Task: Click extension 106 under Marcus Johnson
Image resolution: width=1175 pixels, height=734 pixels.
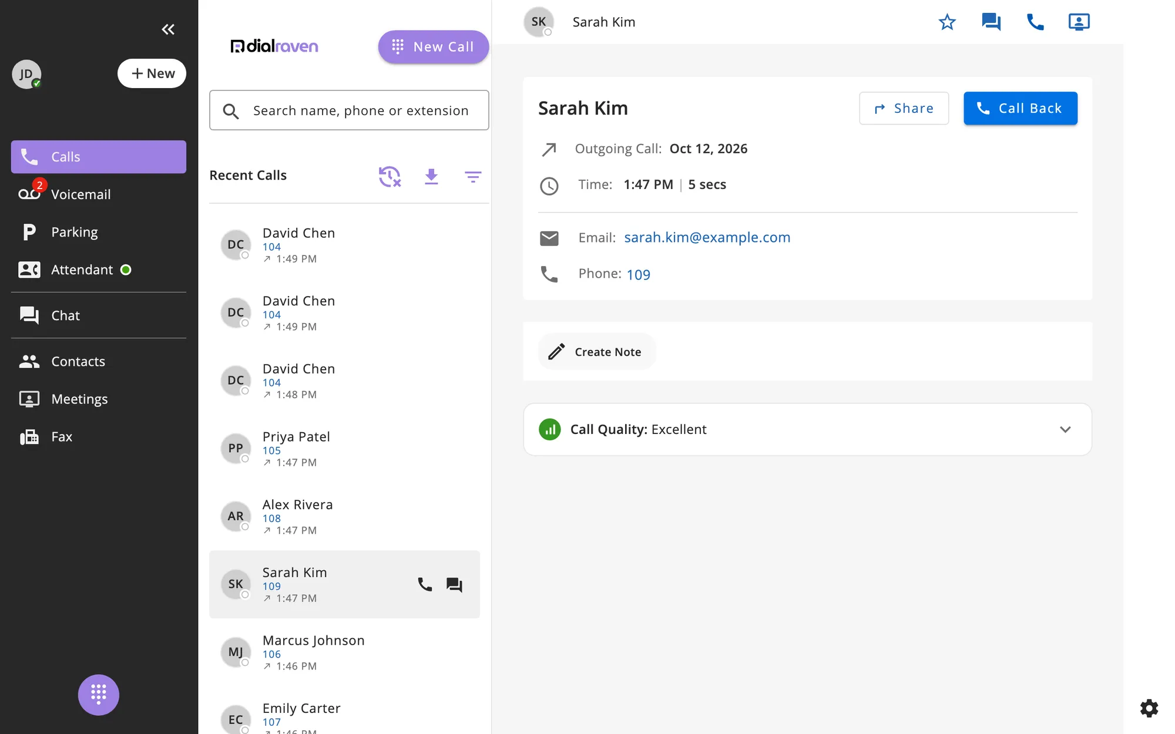Action: point(271,654)
